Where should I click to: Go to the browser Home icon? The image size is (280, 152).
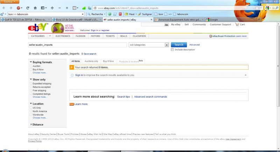tap(35, 8)
